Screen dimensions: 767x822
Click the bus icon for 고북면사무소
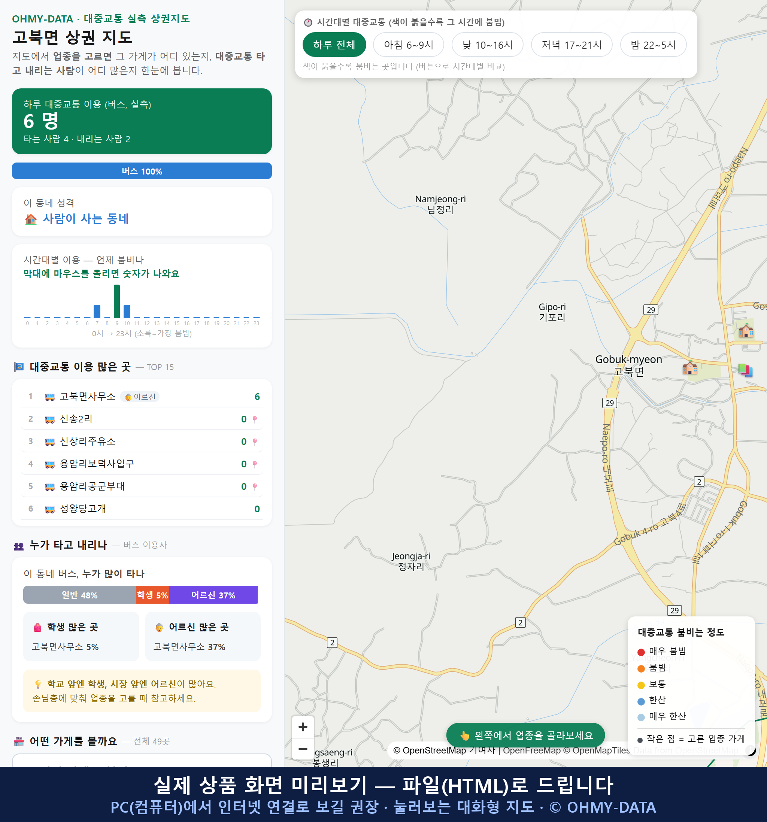(x=49, y=397)
